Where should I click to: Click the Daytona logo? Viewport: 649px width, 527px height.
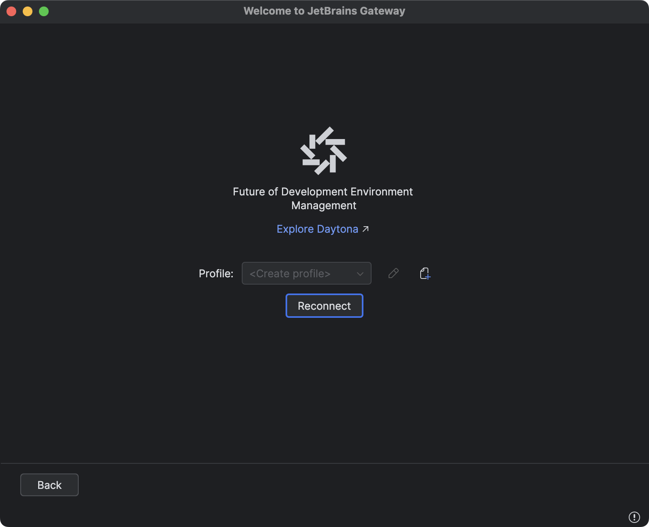[324, 151]
